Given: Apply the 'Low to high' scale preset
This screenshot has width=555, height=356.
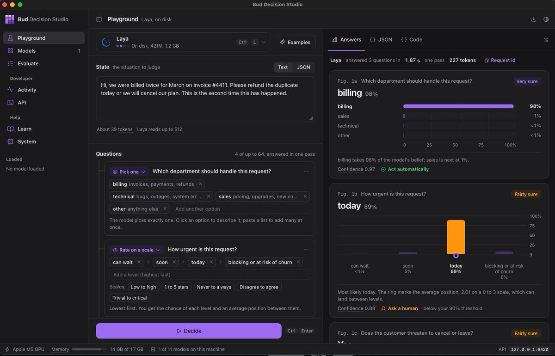Looking at the screenshot, I should [x=143, y=287].
